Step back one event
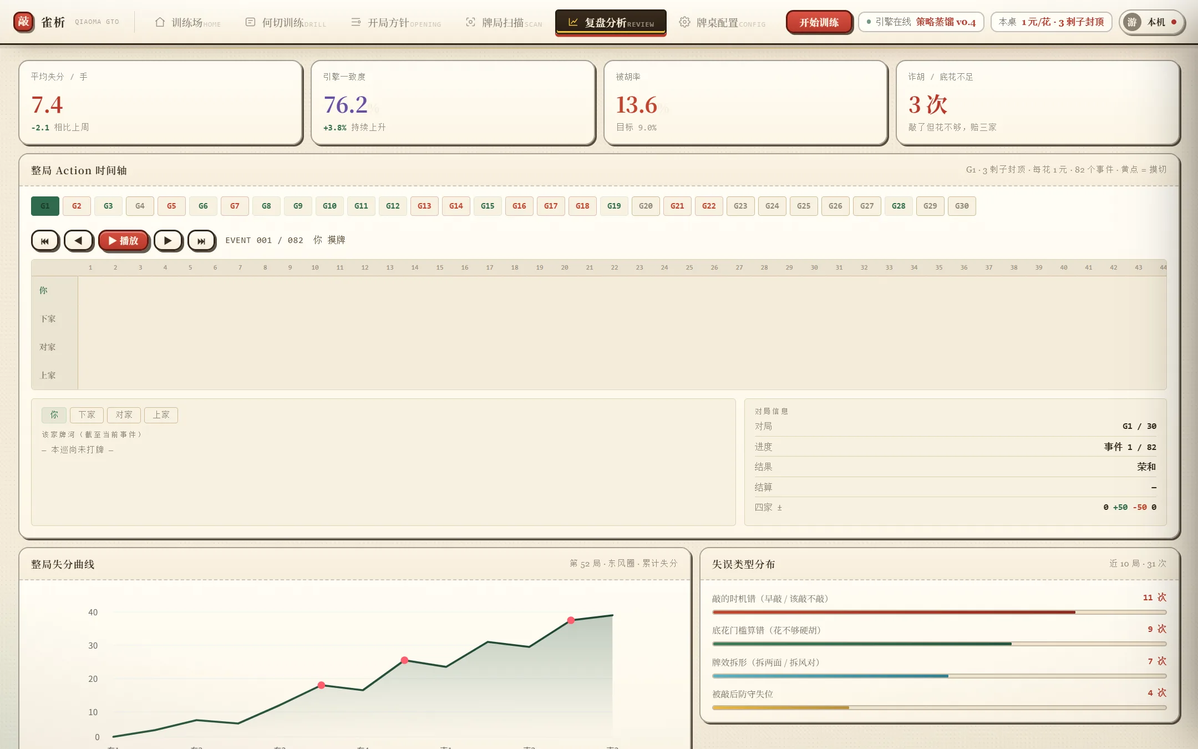This screenshot has width=1198, height=749. pyautogui.click(x=78, y=241)
